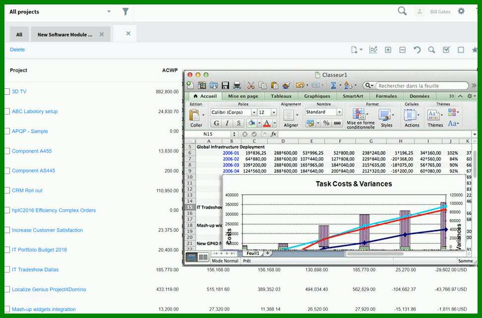Click the fill color paint bucket swatch

252,124
